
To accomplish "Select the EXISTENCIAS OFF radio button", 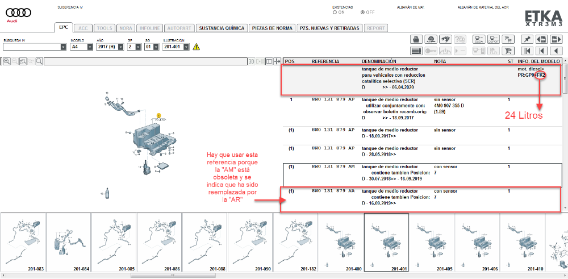I will (363, 12).
